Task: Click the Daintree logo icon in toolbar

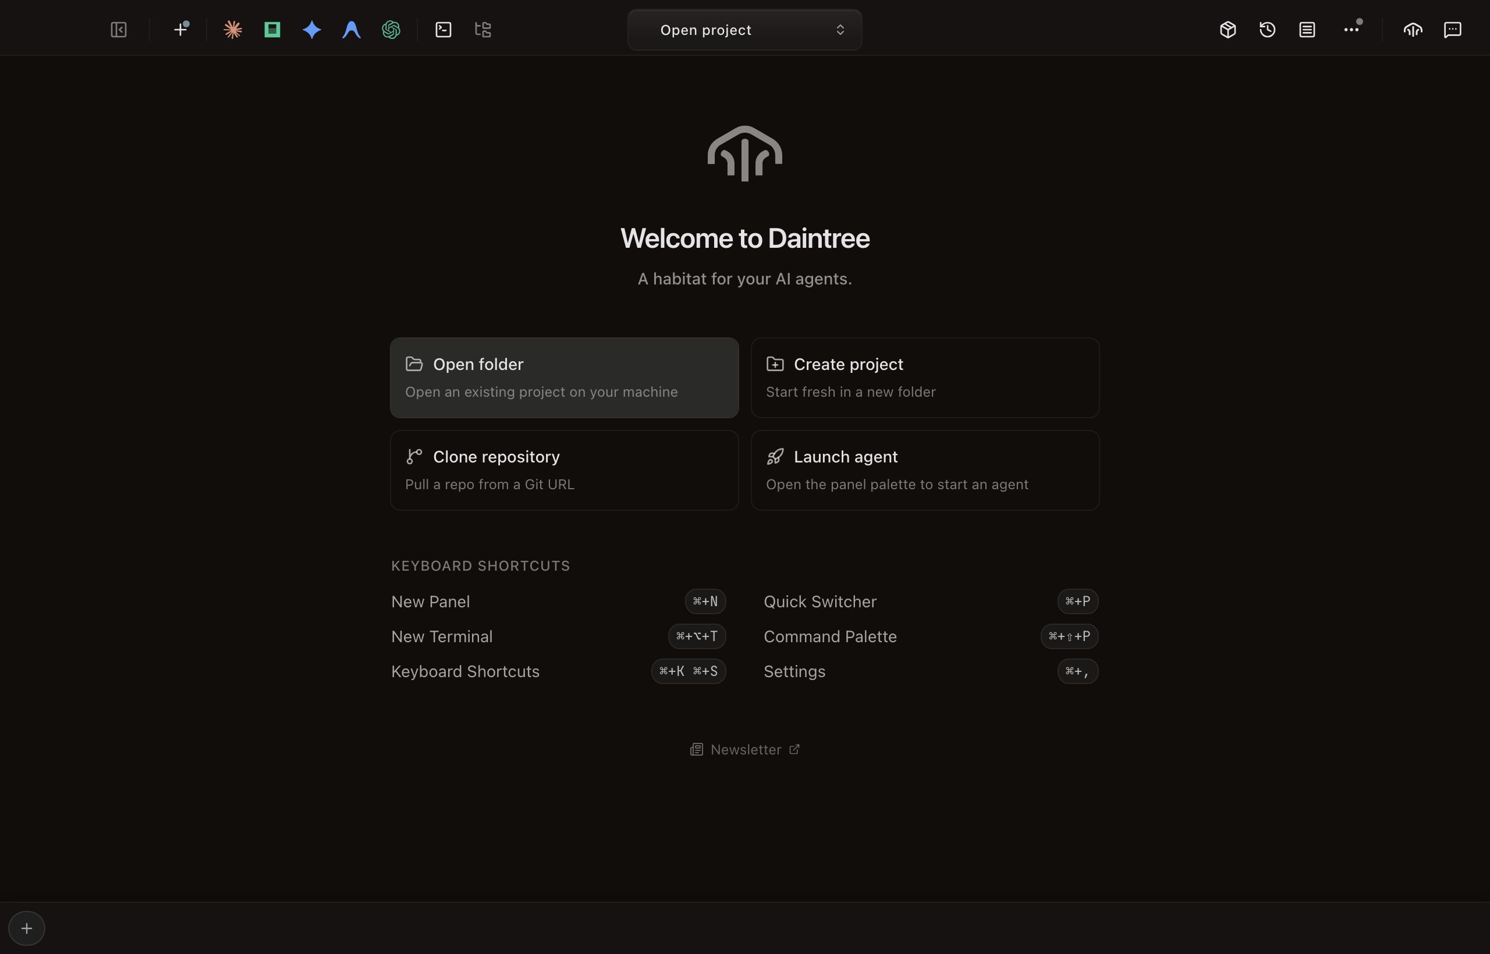Action: tap(1413, 30)
